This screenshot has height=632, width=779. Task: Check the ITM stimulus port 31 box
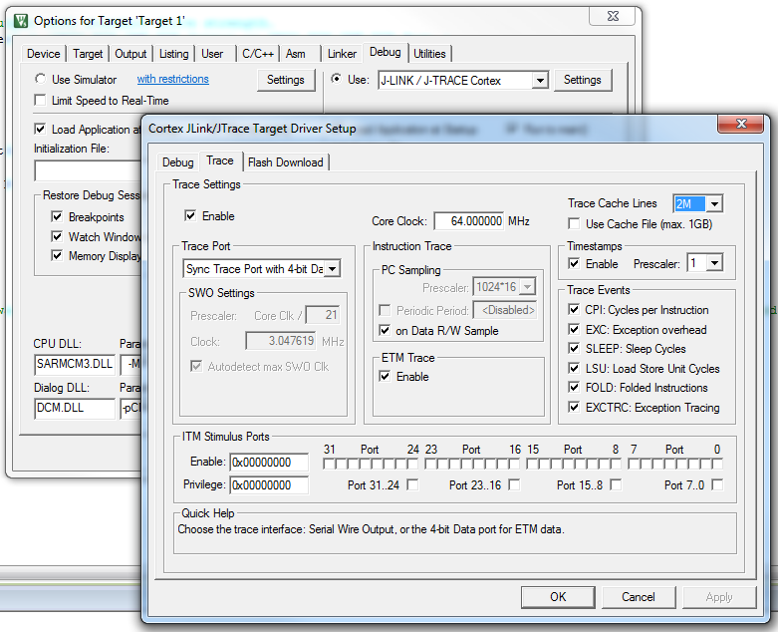[x=329, y=464]
